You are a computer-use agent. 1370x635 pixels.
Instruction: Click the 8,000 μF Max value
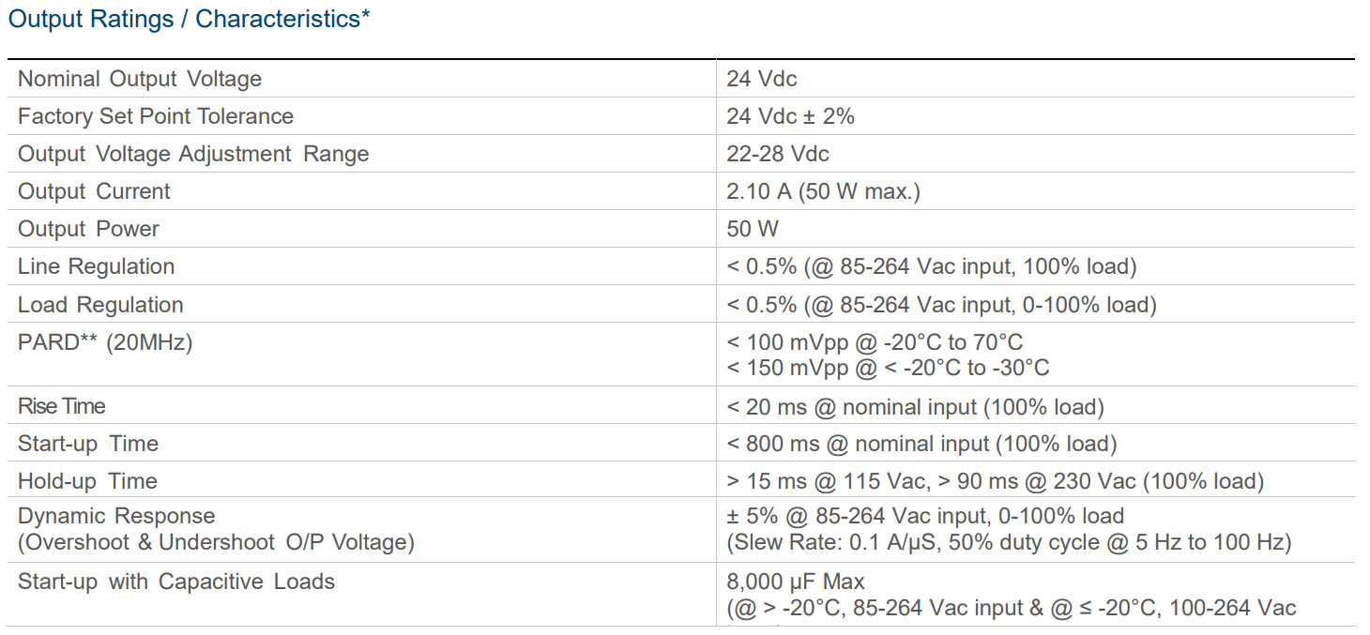click(x=796, y=582)
